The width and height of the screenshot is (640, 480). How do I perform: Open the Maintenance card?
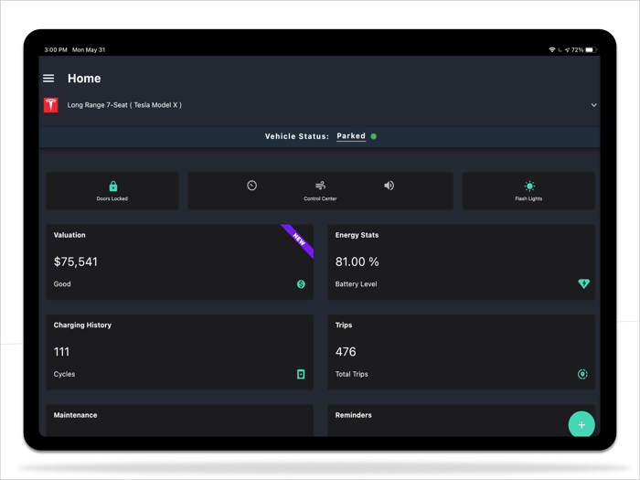click(x=180, y=421)
